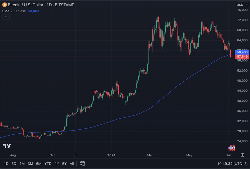Click the blue SMA 58,483 price label
Viewport: 250px width, 169px height.
pos(242,52)
